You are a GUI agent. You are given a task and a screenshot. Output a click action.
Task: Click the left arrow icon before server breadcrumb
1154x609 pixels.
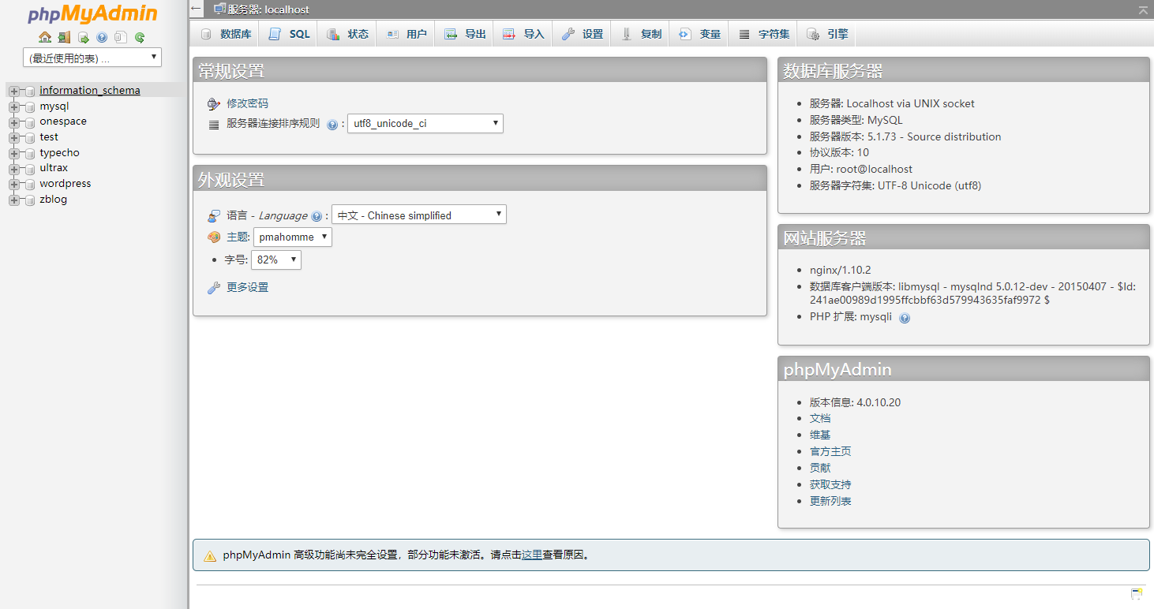coord(197,9)
